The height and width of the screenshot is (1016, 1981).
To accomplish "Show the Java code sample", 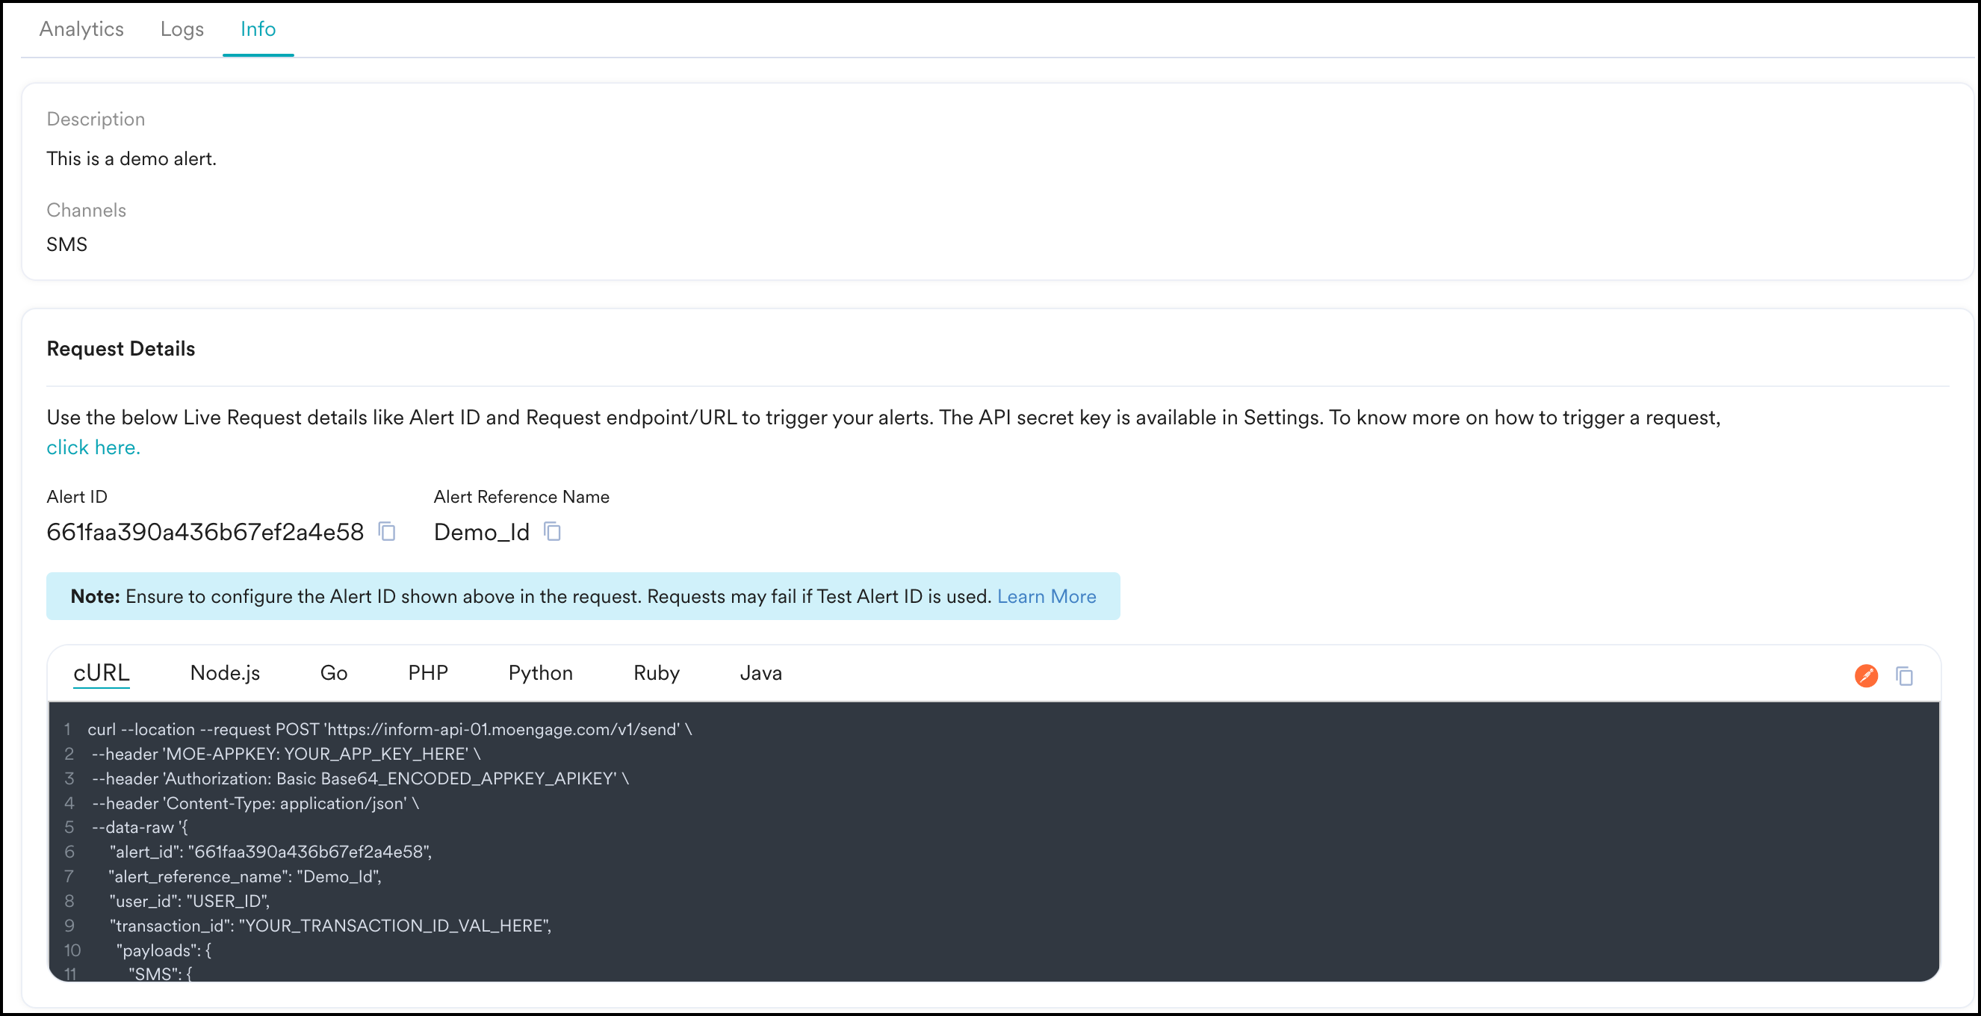I will tap(760, 673).
